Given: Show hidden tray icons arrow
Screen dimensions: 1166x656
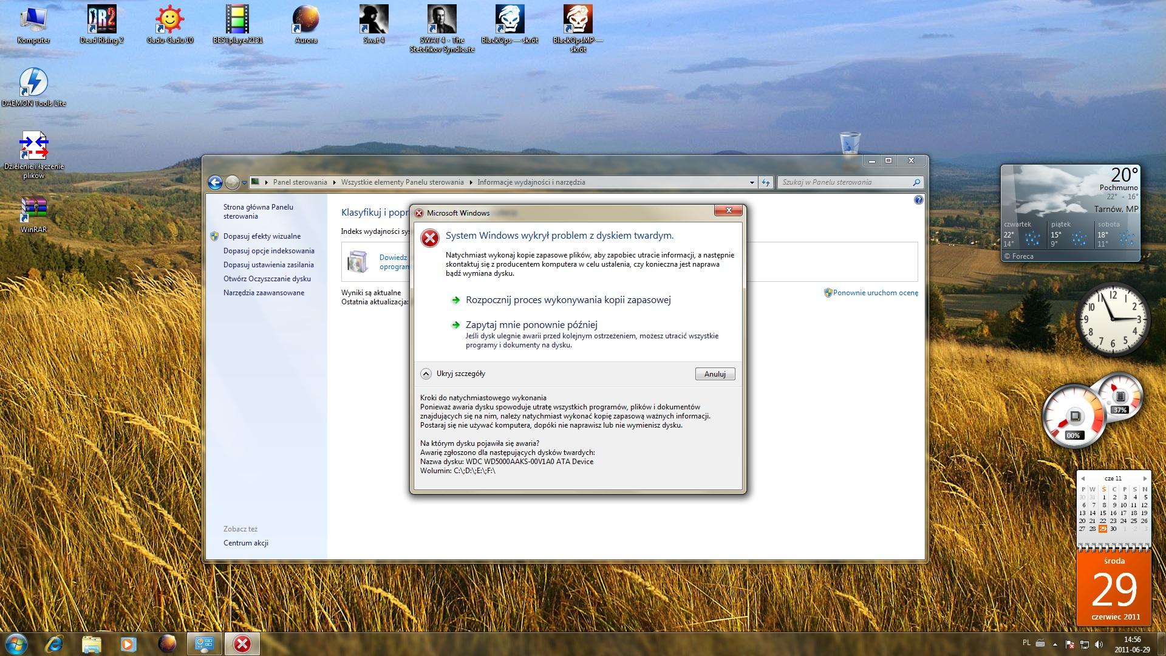Looking at the screenshot, I should [x=1055, y=644].
